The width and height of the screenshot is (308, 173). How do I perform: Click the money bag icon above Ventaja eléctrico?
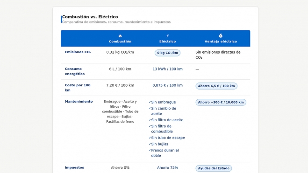[221, 35]
